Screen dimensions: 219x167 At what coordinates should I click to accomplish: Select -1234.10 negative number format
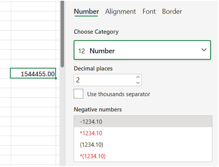143,121
